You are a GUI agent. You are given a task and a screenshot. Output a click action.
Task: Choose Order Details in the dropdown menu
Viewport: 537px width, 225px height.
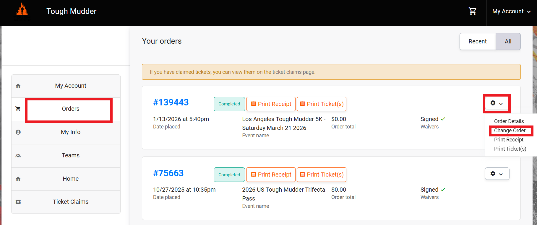point(509,121)
